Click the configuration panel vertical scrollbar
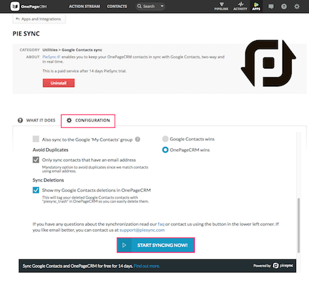This screenshot has width=309, height=281. [x=298, y=225]
